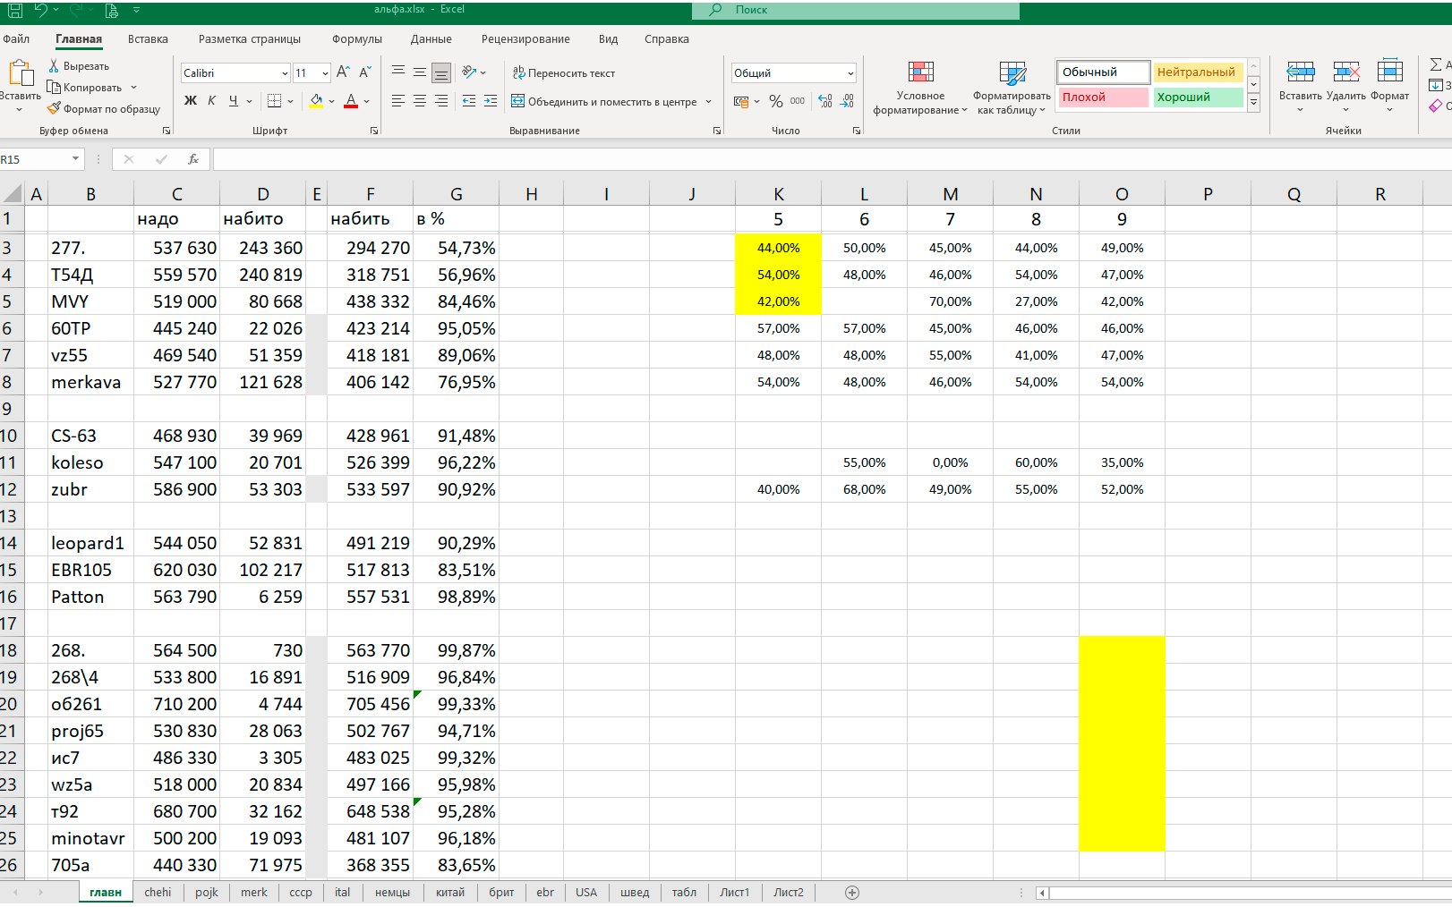Open the Вставка ribbon tab
1452x907 pixels.
point(148,39)
